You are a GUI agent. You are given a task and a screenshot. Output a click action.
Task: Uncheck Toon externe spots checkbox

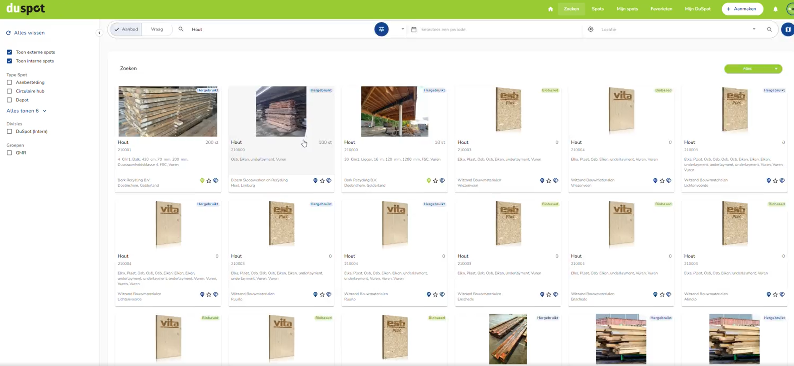[10, 52]
